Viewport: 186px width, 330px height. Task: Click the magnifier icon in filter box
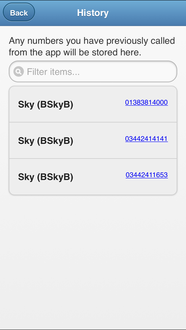pos(19,72)
